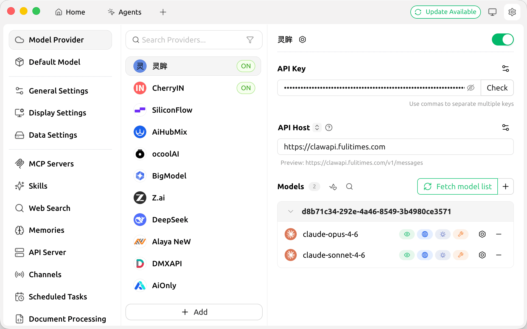
Task: Add a model with the plus button
Action: click(506, 186)
